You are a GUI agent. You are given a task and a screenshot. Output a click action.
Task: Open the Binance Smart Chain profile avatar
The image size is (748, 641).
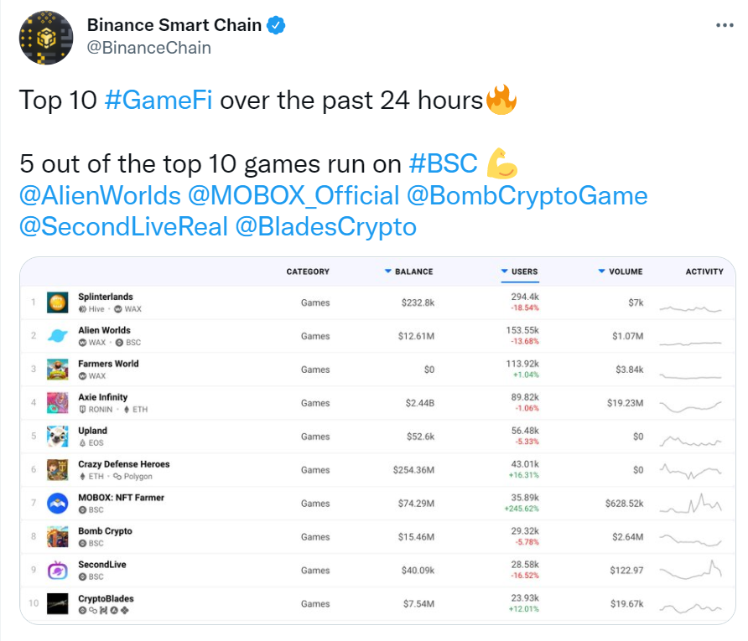[46, 38]
